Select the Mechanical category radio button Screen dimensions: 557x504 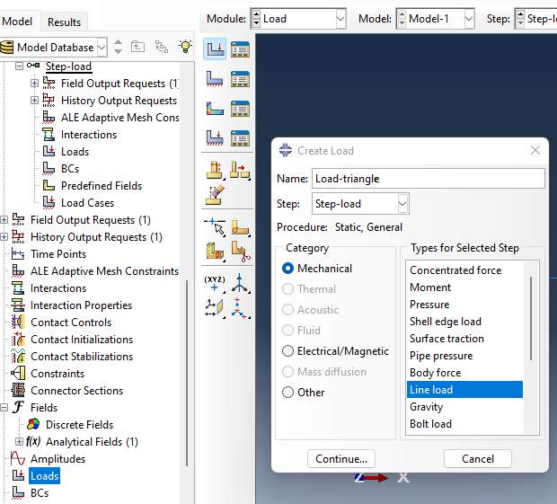pos(287,268)
